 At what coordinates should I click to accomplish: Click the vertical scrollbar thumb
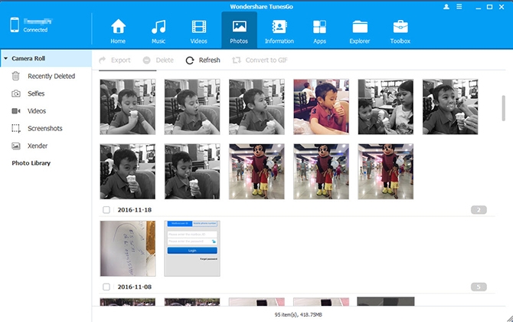pos(504,108)
